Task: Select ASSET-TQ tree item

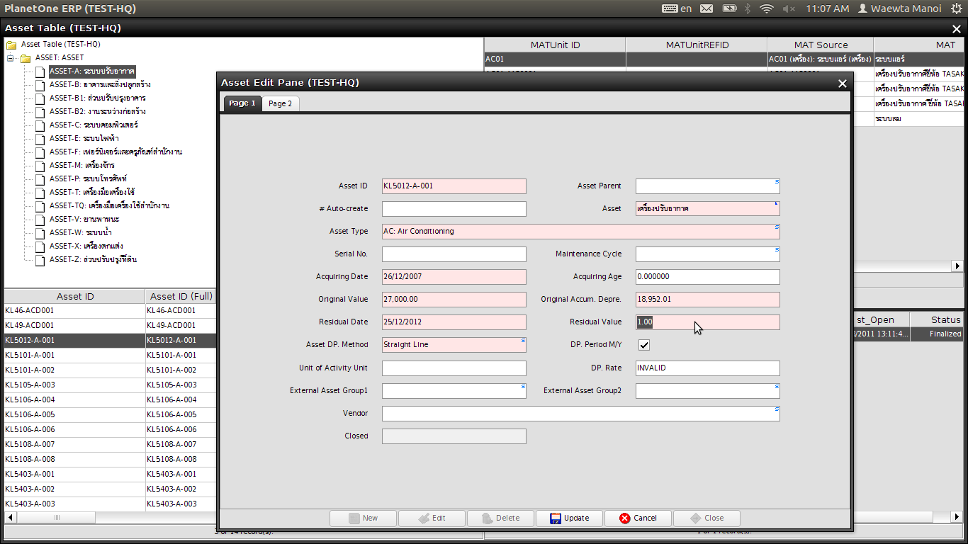Action: point(108,206)
